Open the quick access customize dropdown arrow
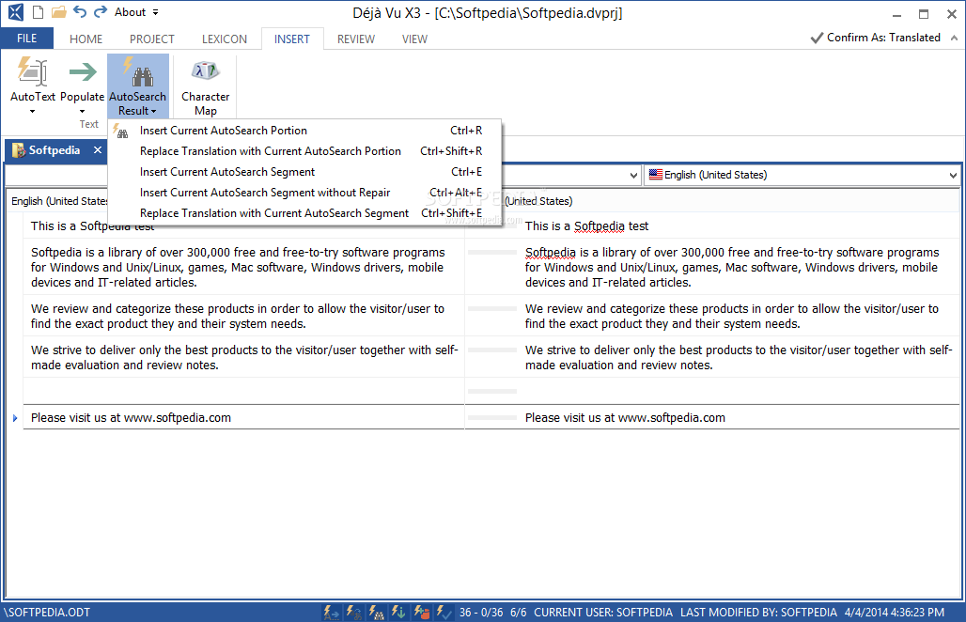Image resolution: width=966 pixels, height=622 pixels. [155, 12]
